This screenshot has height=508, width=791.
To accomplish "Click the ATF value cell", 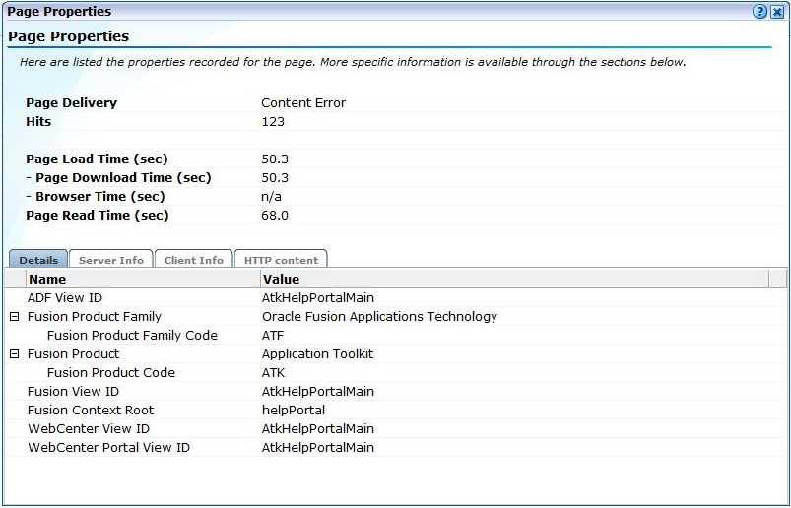I will tap(273, 335).
